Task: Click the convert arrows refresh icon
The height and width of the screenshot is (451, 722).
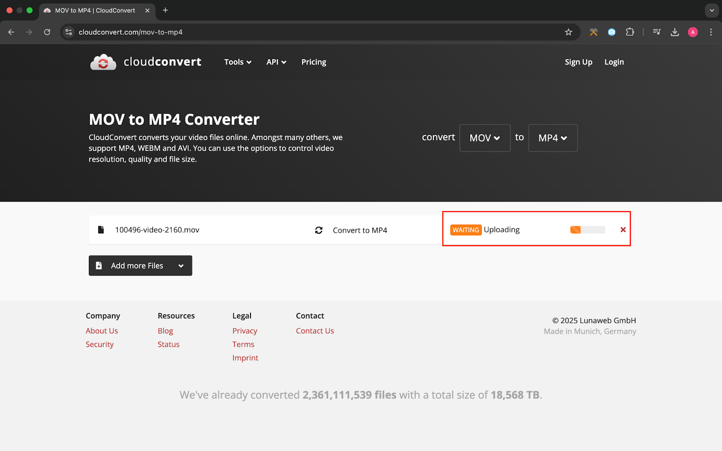Action: point(319,230)
